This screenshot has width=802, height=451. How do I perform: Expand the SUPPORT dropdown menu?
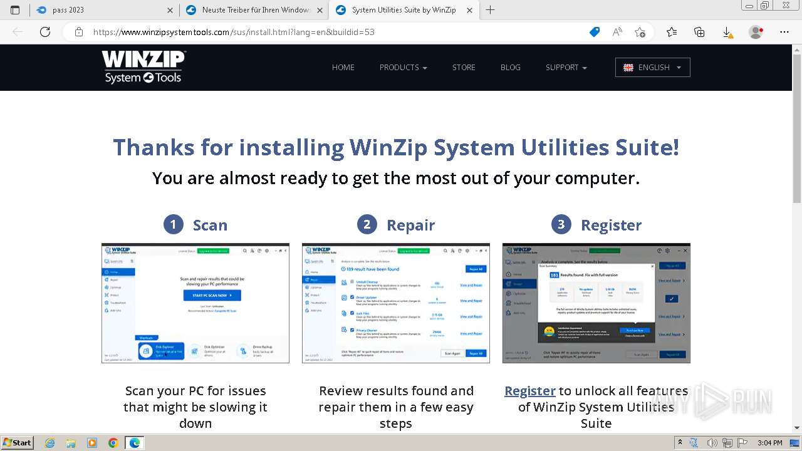click(x=566, y=67)
